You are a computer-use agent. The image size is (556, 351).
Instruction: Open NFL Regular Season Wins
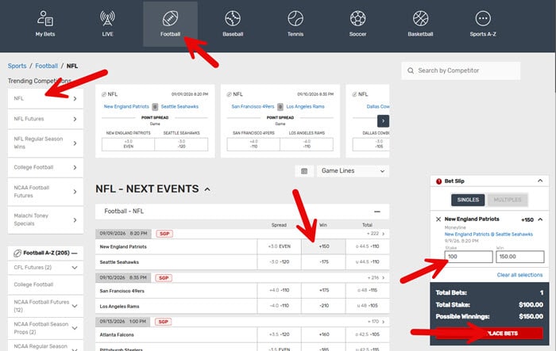[x=45, y=143]
